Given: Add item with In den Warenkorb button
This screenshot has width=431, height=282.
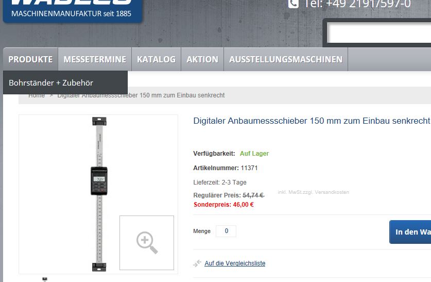Looking at the screenshot, I should tap(410, 232).
